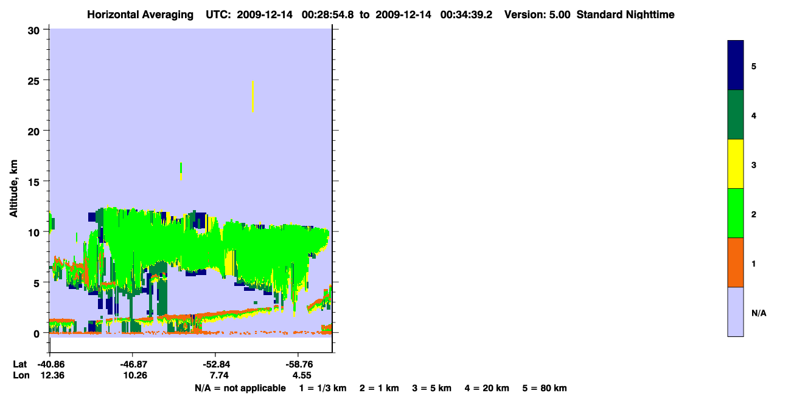The height and width of the screenshot is (405, 791).
Task: Click the bright green colorbar segment labeled 2
Action: pyautogui.click(x=736, y=213)
